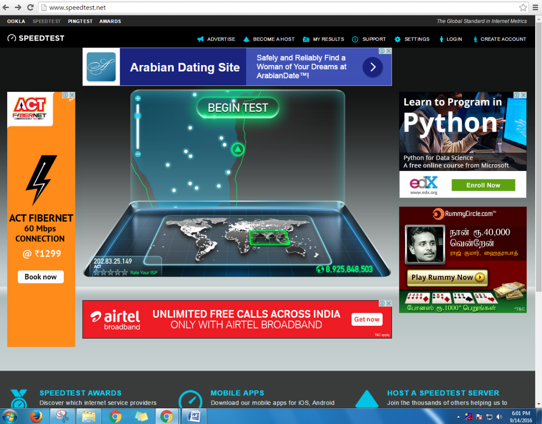Click the Rate Your ISP stars
Screen dimensions: 542x424
[111, 273]
